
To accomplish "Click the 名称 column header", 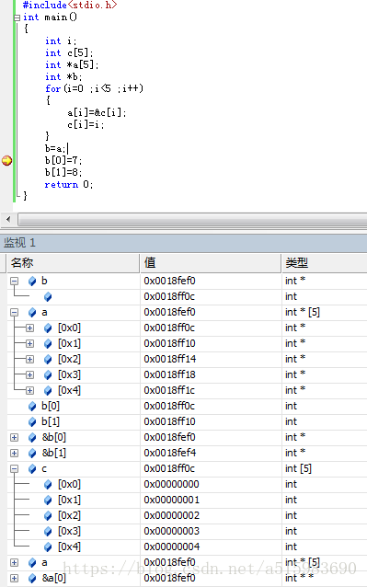I will 73,263.
